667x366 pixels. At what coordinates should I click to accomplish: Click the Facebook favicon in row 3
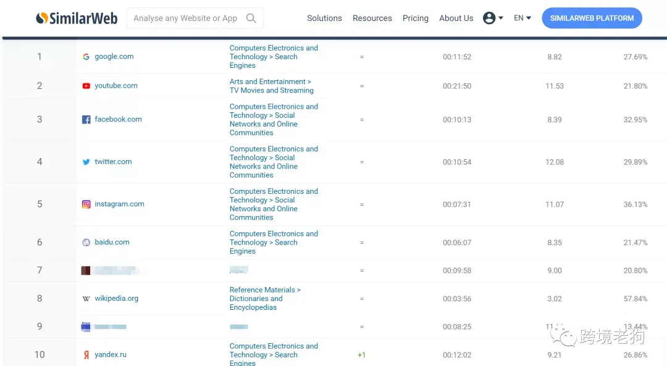pyautogui.click(x=86, y=120)
